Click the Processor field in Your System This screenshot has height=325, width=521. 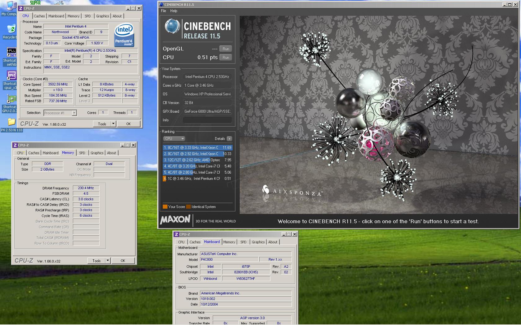pyautogui.click(x=207, y=77)
